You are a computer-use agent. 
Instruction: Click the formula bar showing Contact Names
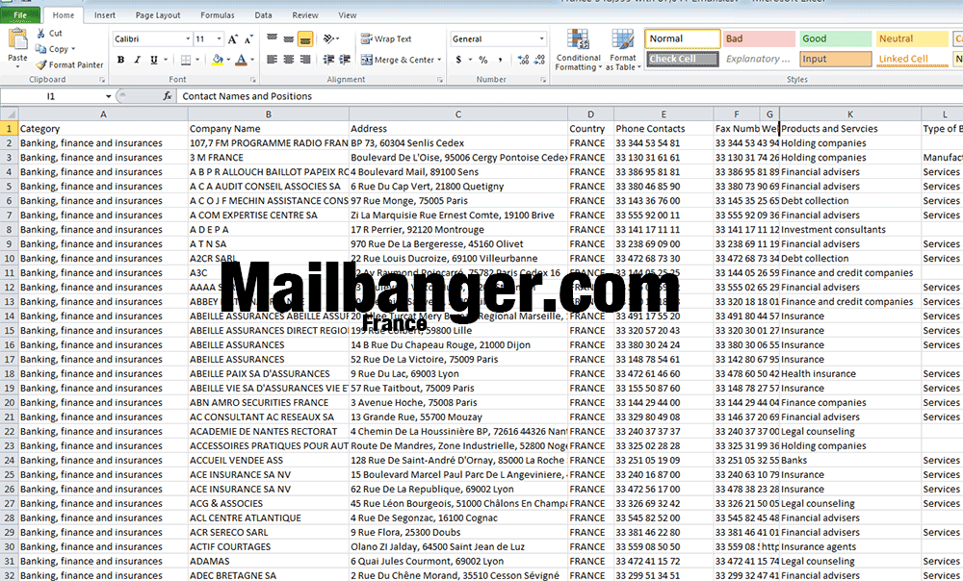[x=569, y=96]
